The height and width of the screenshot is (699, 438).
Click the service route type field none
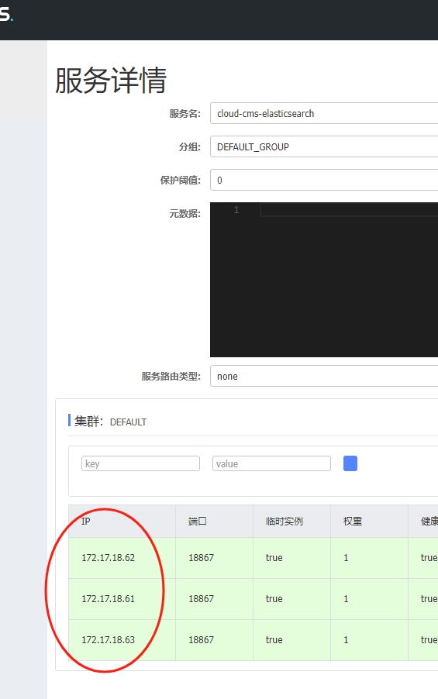click(x=324, y=377)
